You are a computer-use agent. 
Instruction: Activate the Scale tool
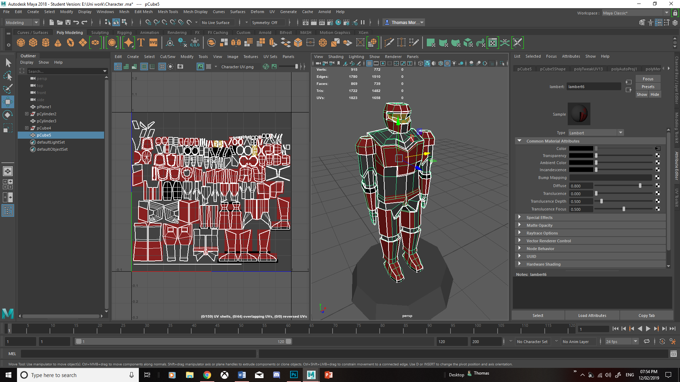click(x=8, y=128)
